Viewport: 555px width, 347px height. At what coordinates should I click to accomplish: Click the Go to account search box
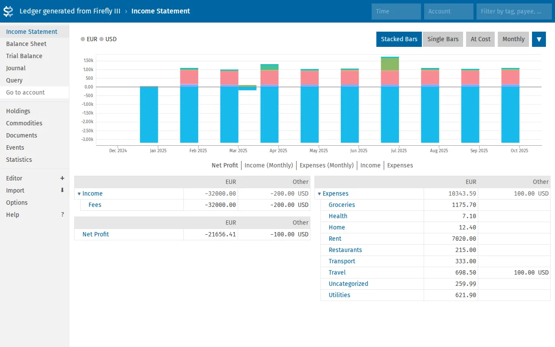(35, 92)
